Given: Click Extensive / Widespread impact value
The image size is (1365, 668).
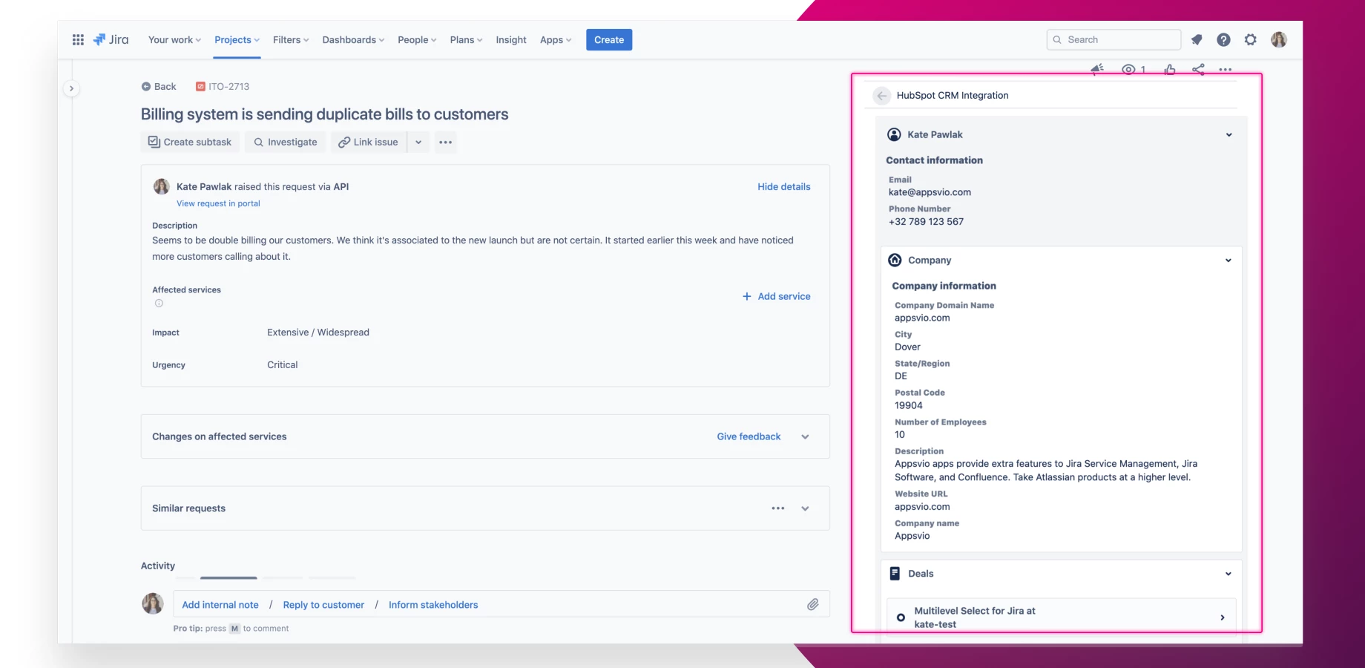Looking at the screenshot, I should pos(318,333).
